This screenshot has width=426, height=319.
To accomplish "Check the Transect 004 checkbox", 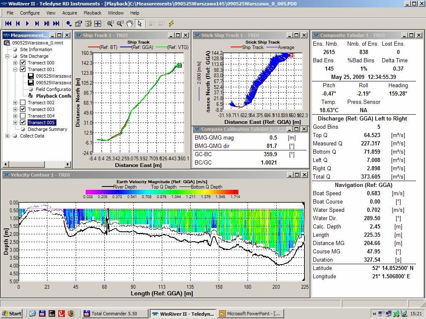I will pyautogui.click(x=23, y=116).
